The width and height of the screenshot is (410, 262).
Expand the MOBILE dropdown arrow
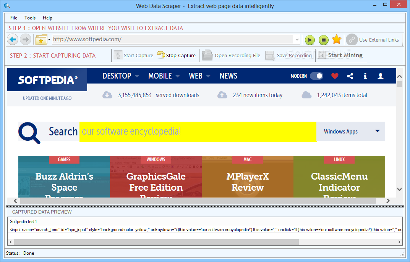click(178, 76)
